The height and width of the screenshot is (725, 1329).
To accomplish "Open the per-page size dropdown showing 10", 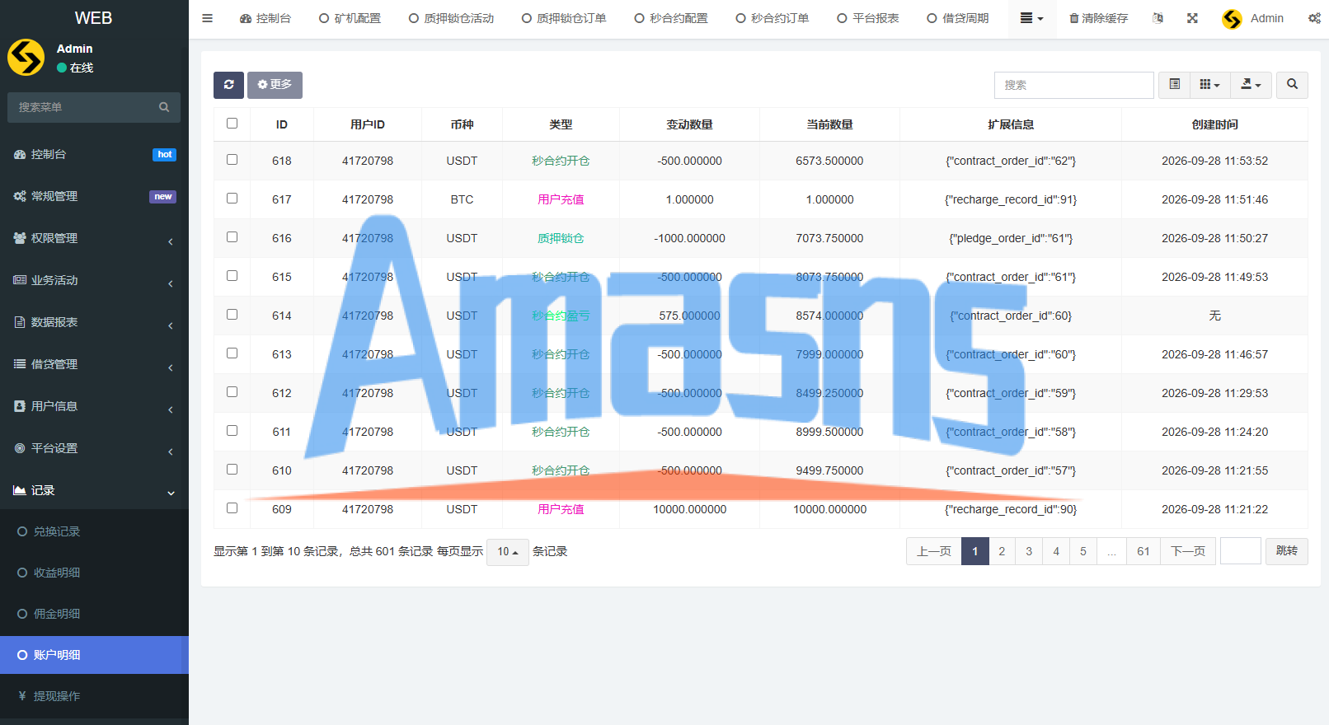I will pos(507,552).
